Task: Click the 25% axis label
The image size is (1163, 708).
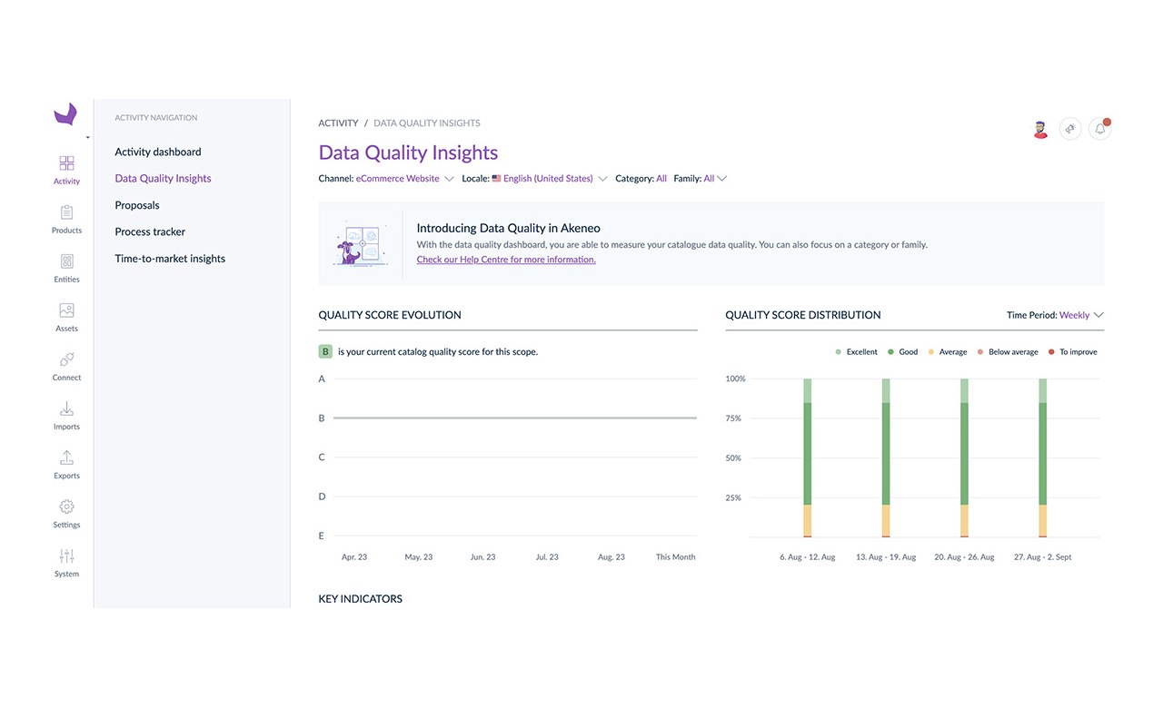Action: click(x=733, y=498)
